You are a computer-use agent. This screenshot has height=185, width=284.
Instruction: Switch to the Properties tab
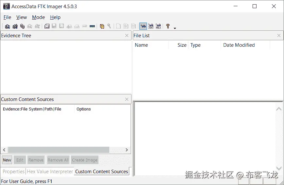pyautogui.click(x=14, y=171)
